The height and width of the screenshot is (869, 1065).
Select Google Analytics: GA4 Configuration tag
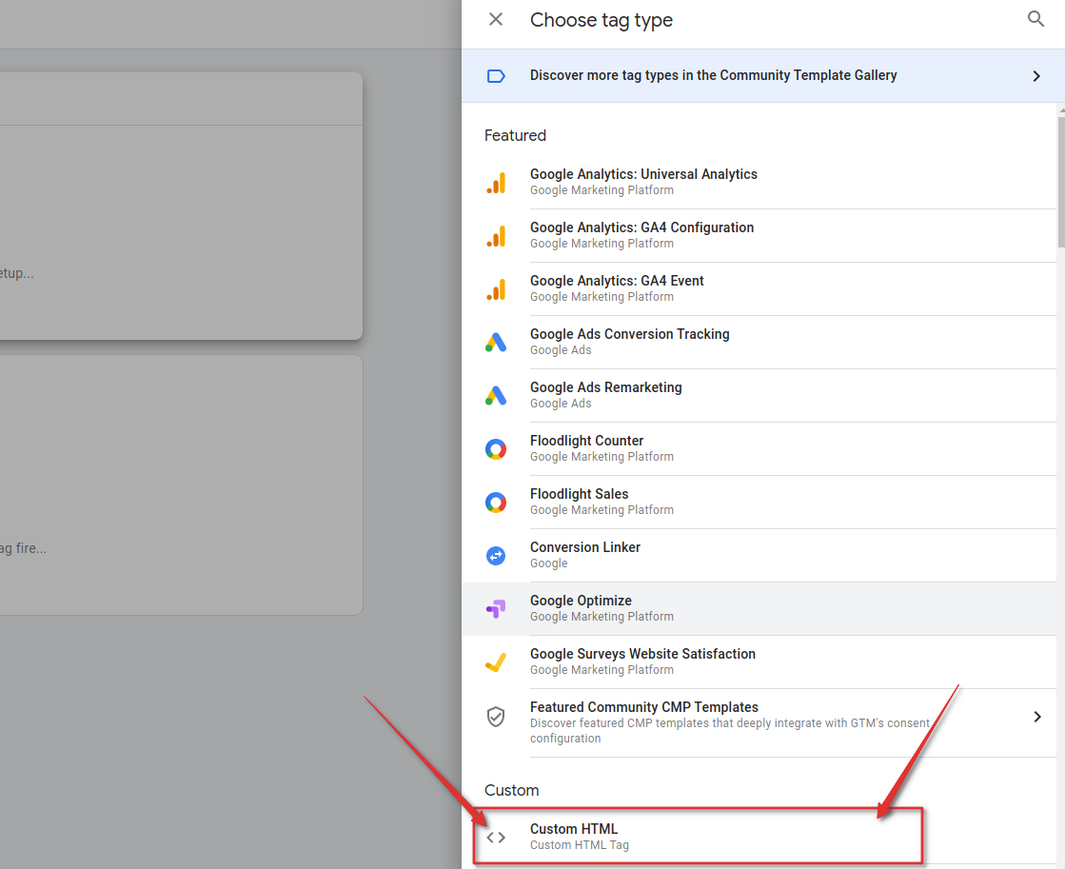(759, 236)
